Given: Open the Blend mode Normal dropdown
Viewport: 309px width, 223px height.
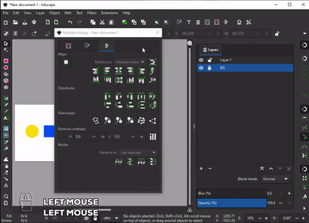Looking at the screenshot, I should pyautogui.click(x=275, y=179).
